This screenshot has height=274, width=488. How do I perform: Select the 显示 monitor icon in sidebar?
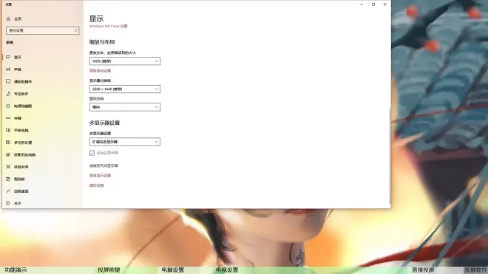coord(8,57)
